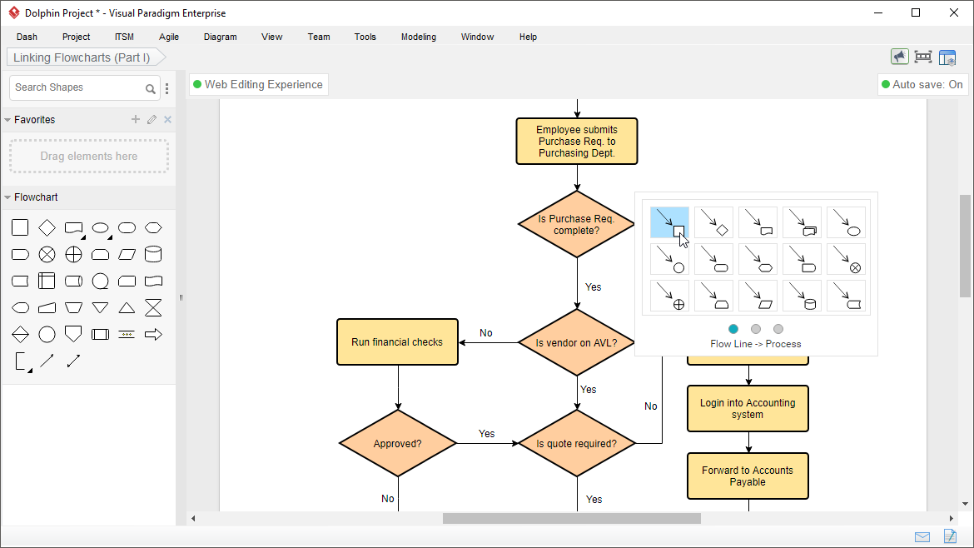This screenshot has width=974, height=548.
Task: Click inside the Search Shapes field
Action: [x=75, y=87]
